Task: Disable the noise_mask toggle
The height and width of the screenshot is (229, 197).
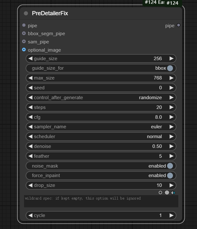Action: (x=170, y=166)
